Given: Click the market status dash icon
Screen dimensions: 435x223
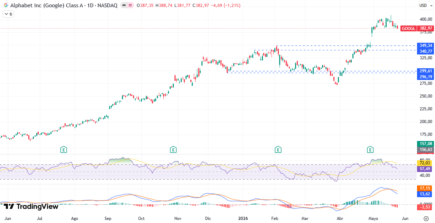Looking at the screenshot, I should tap(124, 6).
